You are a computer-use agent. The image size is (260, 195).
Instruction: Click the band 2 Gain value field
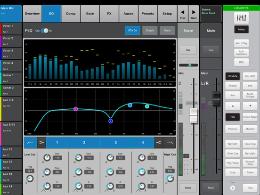[x=89, y=158]
